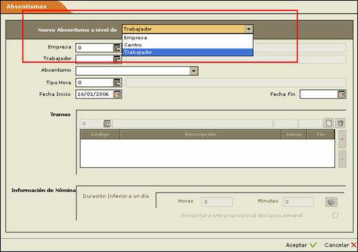The height and width of the screenshot is (252, 358).
Task: Open the Trabajador lookup table icon
Action: tap(117, 59)
